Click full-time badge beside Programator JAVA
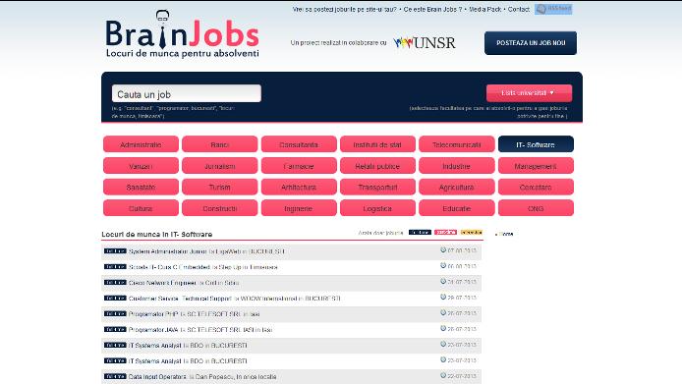 115,329
